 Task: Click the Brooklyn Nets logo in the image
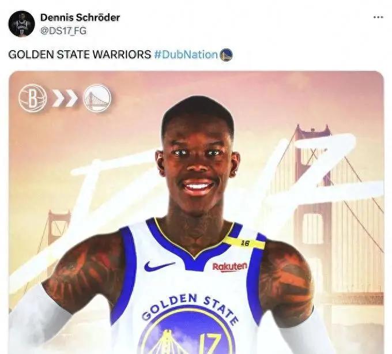[33, 98]
